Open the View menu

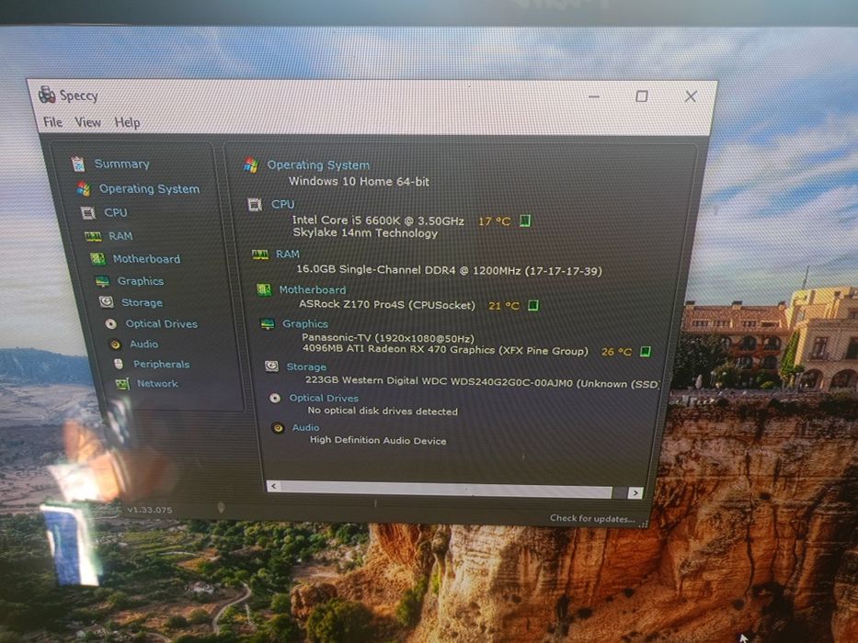(x=87, y=122)
